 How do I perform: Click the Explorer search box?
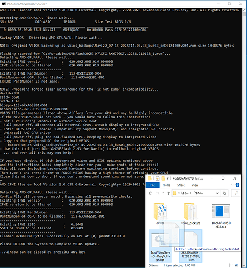tap(236, 193)
